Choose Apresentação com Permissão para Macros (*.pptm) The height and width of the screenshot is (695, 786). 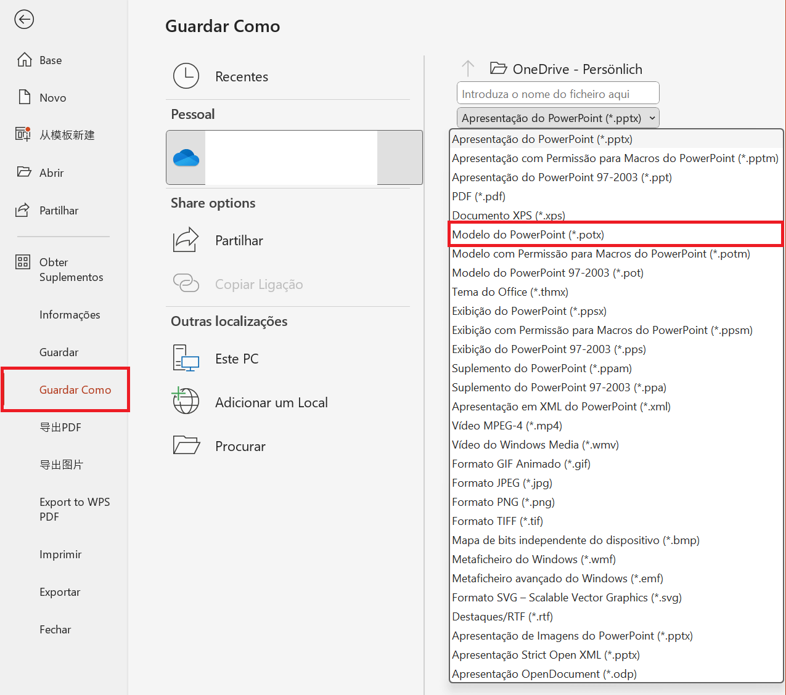tap(616, 158)
